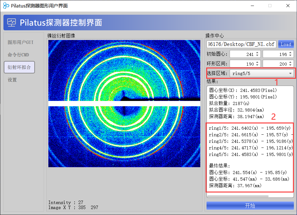Increase the ring interval lower bound 190
Image resolution: width=297 pixels, height=215 pixels.
click(257, 62)
